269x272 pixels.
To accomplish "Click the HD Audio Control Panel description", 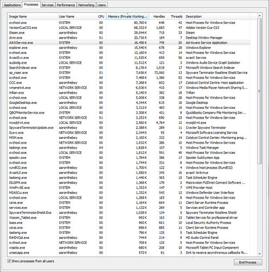I will point(202,238).
